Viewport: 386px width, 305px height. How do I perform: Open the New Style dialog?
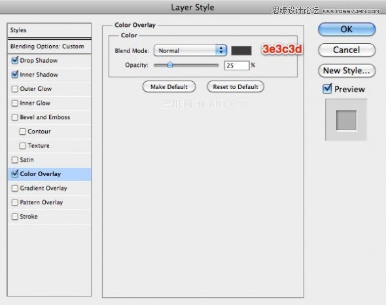pyautogui.click(x=347, y=71)
